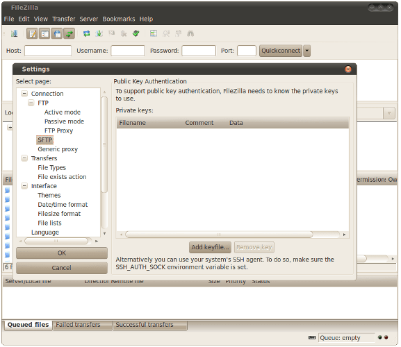Collapse the Interface tree node

click(24, 185)
